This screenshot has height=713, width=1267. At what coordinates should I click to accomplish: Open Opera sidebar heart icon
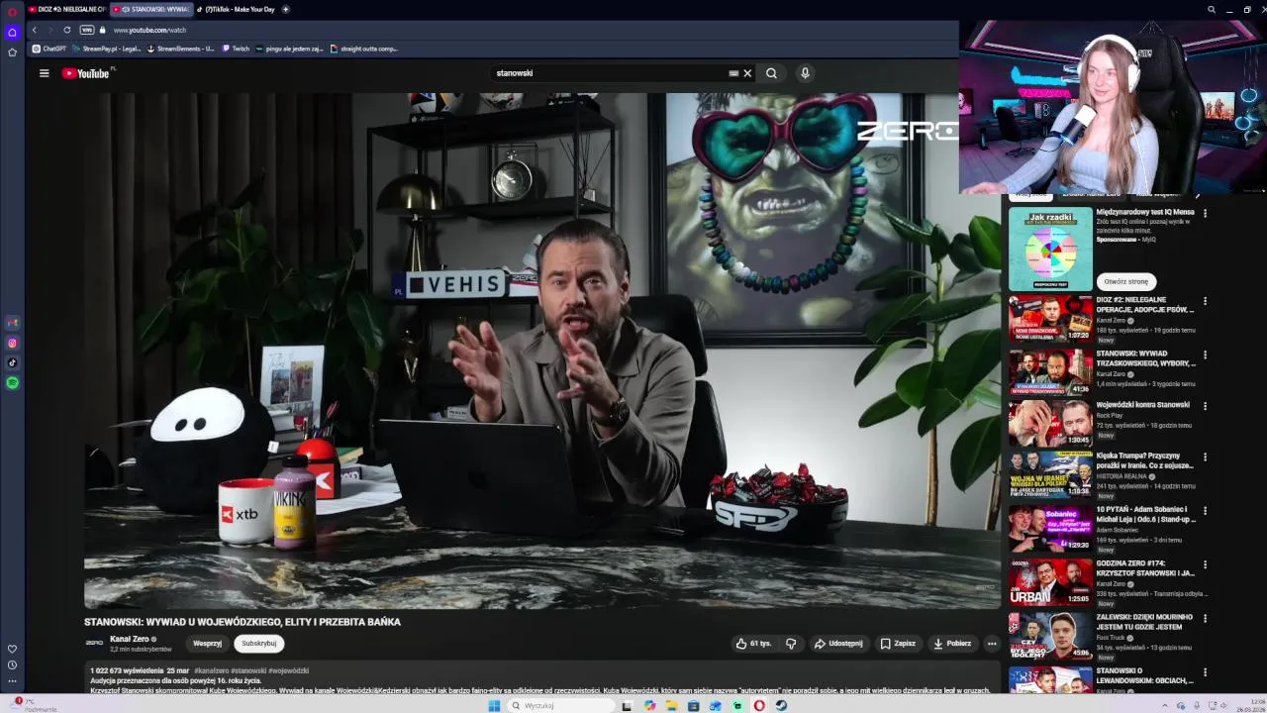pos(12,649)
